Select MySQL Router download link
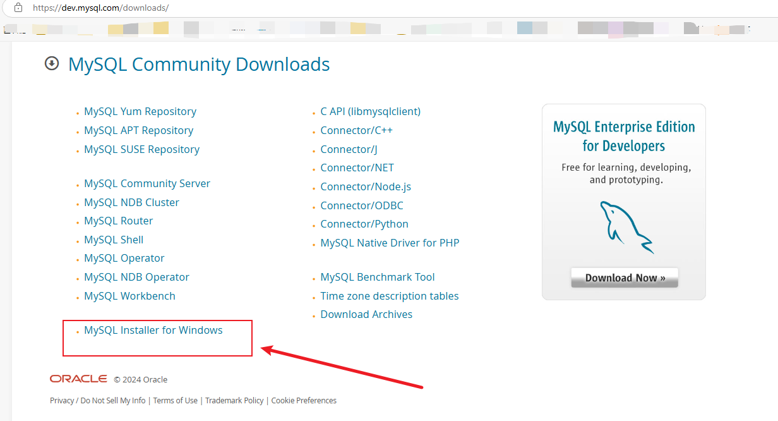Viewport: 778px width, 421px height. point(119,221)
